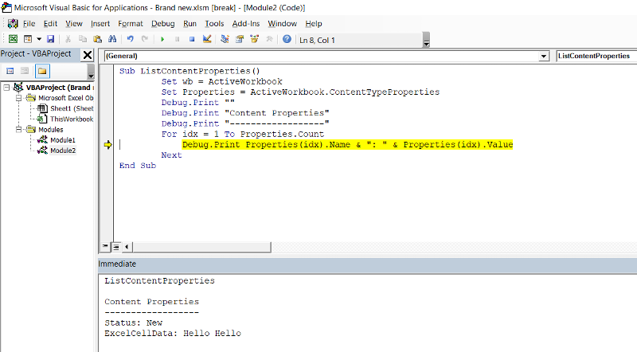
Task: Click the 'Sub ListContentProperties()' code line
Action: click(x=190, y=71)
